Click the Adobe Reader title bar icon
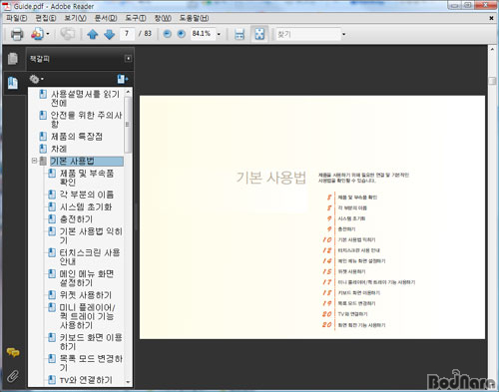Screen dimensions: 499x392 [7, 6]
